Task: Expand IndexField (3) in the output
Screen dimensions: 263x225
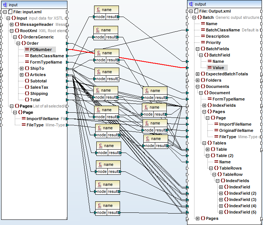Action: click(221, 200)
